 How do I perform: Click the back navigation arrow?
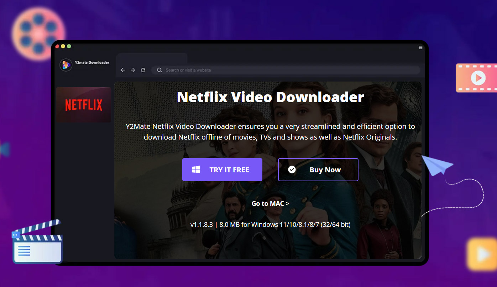click(x=122, y=70)
